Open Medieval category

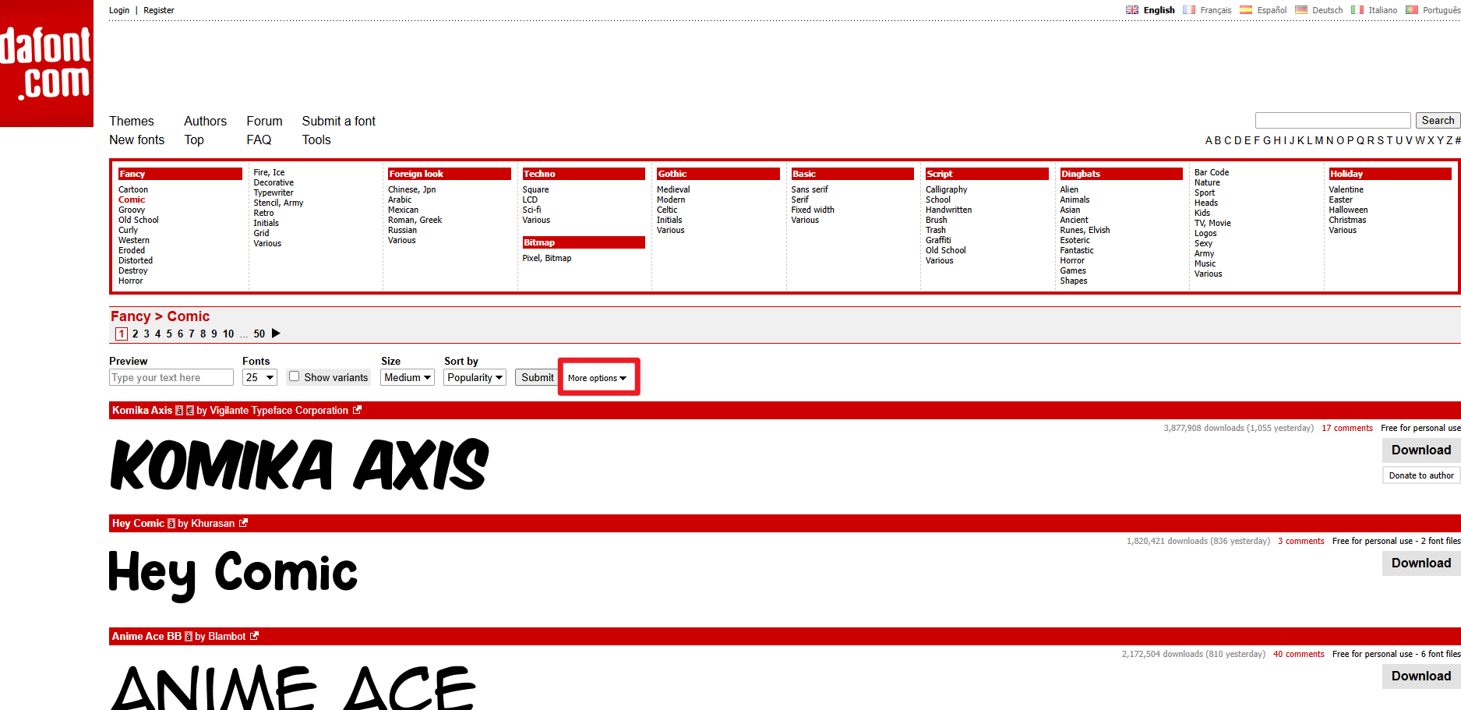click(x=673, y=189)
